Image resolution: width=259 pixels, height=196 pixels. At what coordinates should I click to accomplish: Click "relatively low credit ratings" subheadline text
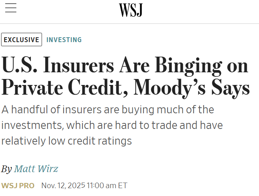coord(67,141)
